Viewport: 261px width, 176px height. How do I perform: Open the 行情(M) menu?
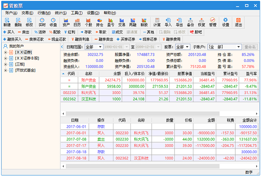pos(44,13)
